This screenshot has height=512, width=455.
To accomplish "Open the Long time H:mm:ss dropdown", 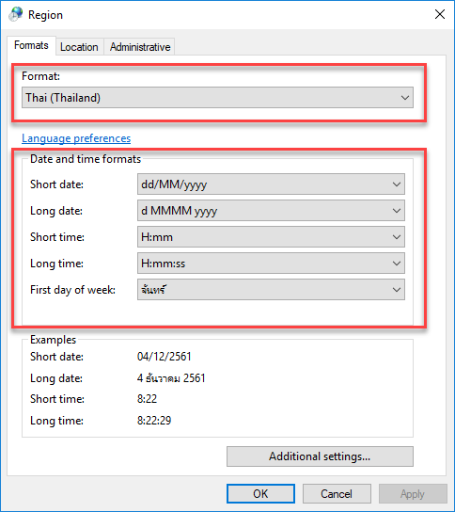I will click(x=271, y=264).
